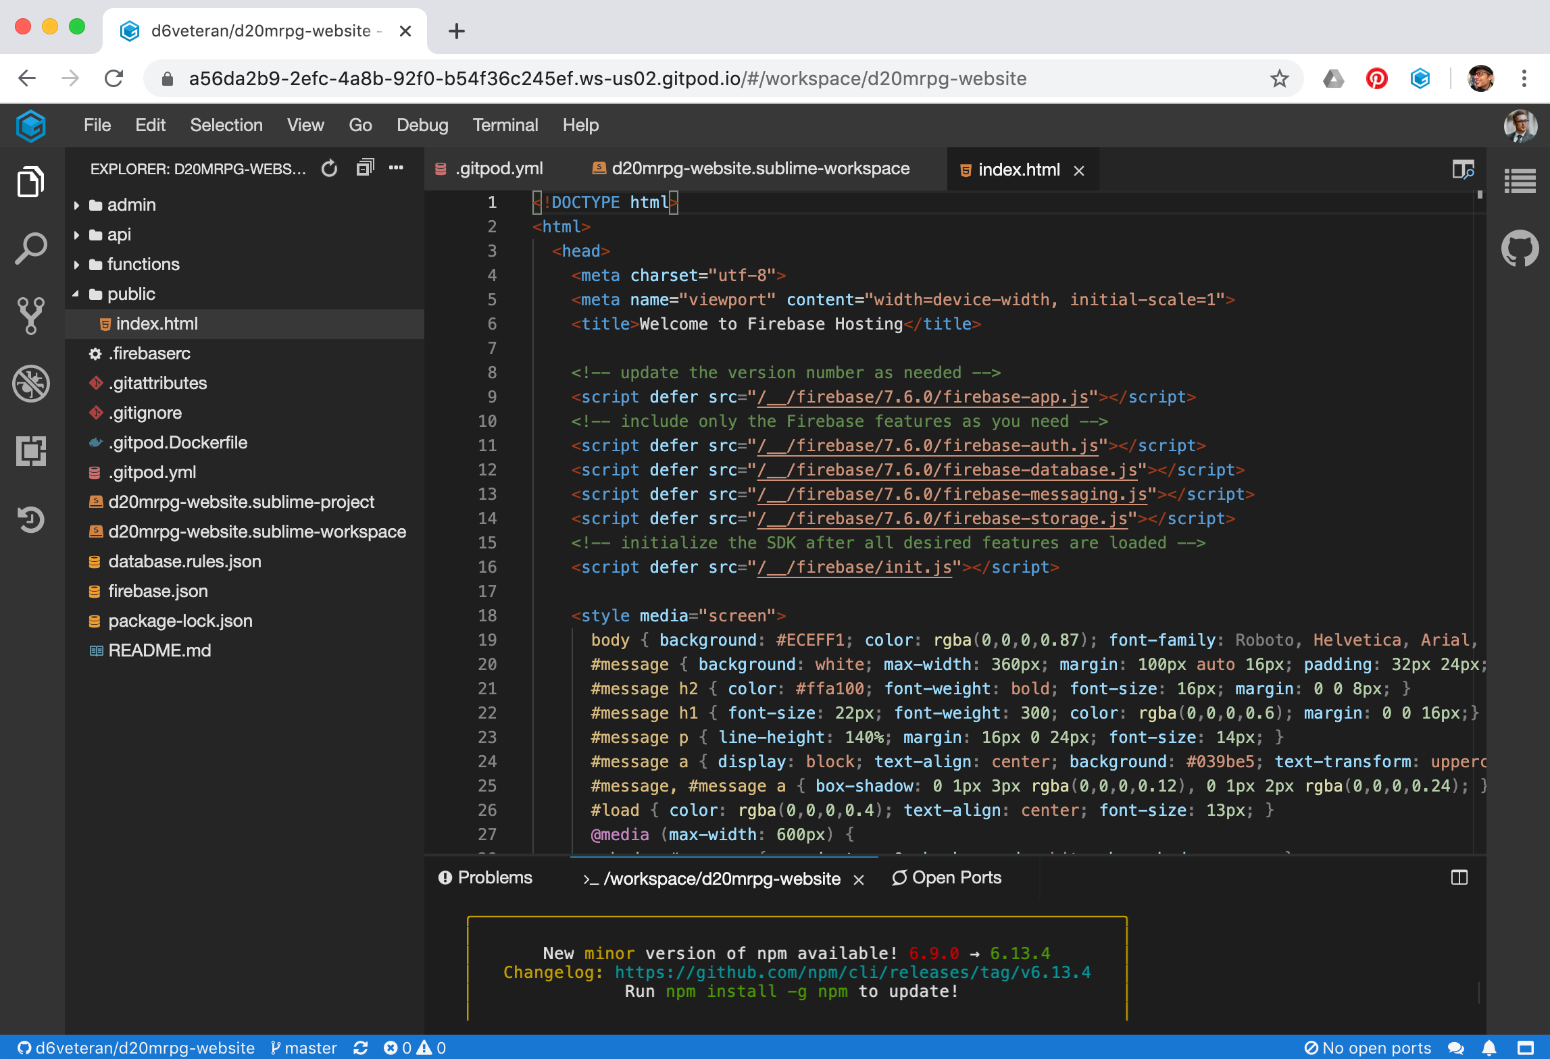Open the npm changelog GitHub link
Screen dimensions: 1550x1059
pyautogui.click(x=853, y=972)
